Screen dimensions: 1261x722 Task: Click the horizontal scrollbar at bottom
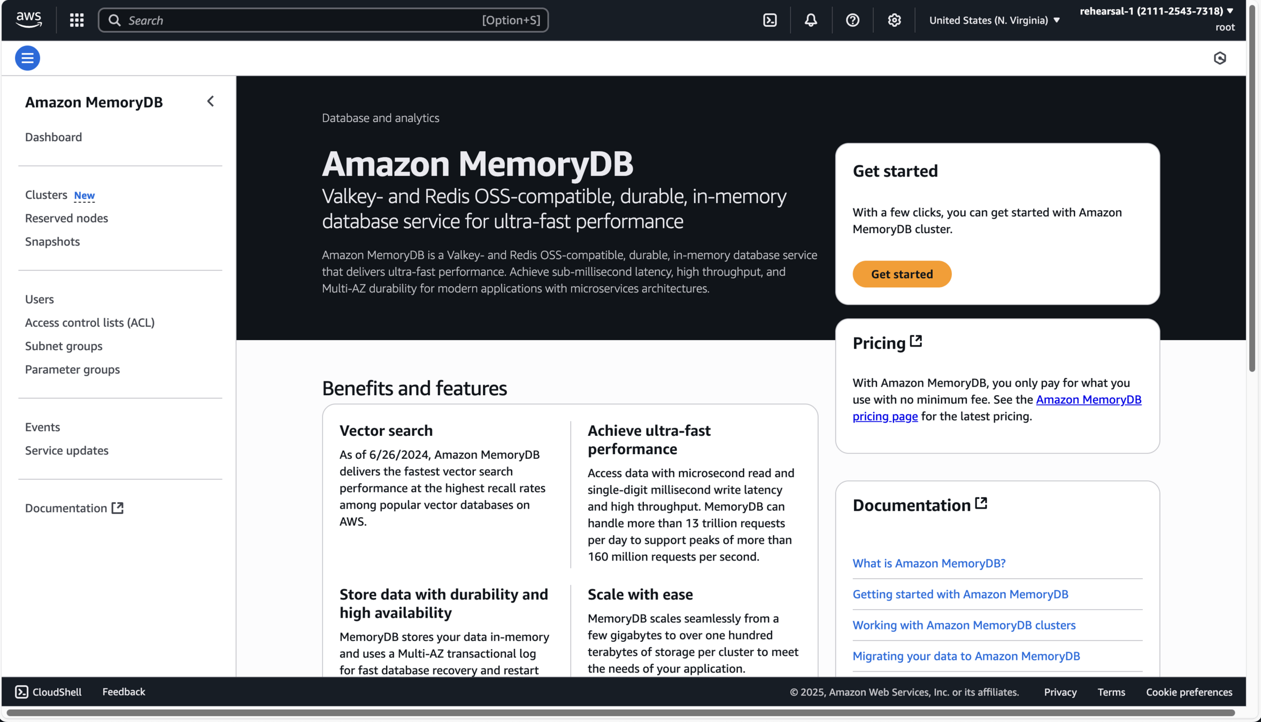[620, 712]
